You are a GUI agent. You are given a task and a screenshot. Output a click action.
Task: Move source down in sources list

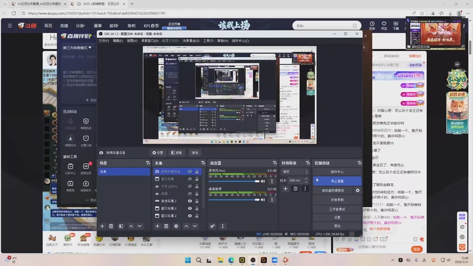(195, 226)
